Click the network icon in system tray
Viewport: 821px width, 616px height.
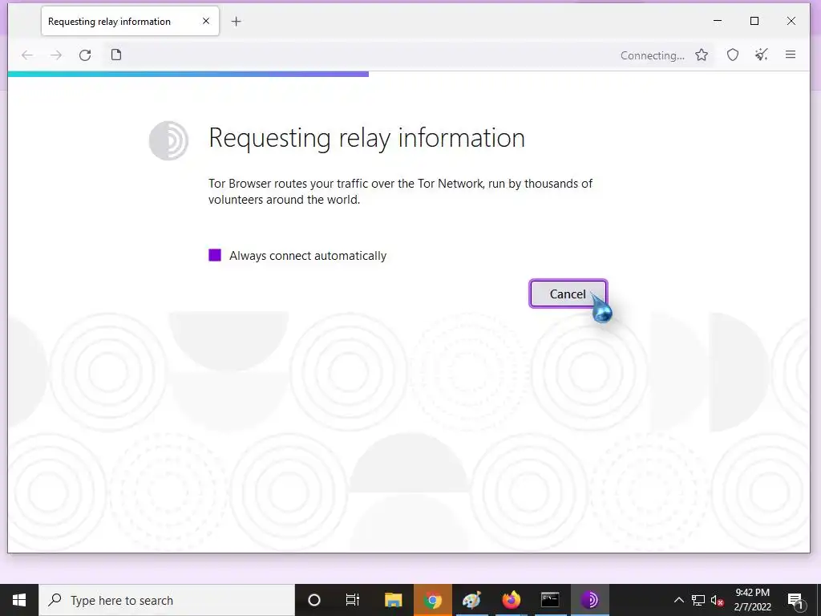698,600
